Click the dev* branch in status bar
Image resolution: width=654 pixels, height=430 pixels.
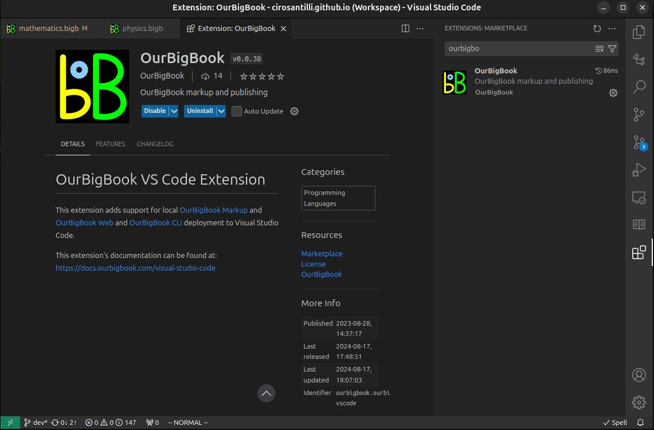coord(36,423)
